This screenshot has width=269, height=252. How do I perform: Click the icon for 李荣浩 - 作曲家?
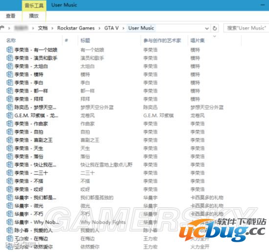pos(10,124)
